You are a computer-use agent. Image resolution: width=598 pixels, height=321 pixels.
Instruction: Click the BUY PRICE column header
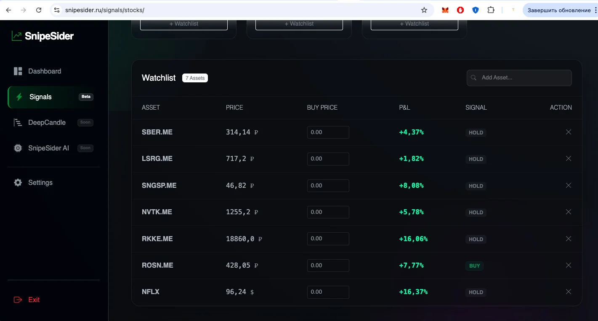click(322, 108)
